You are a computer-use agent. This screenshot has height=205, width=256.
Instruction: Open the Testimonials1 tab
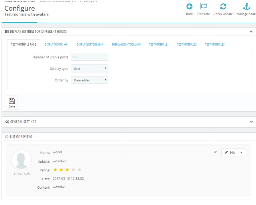pos(159,44)
